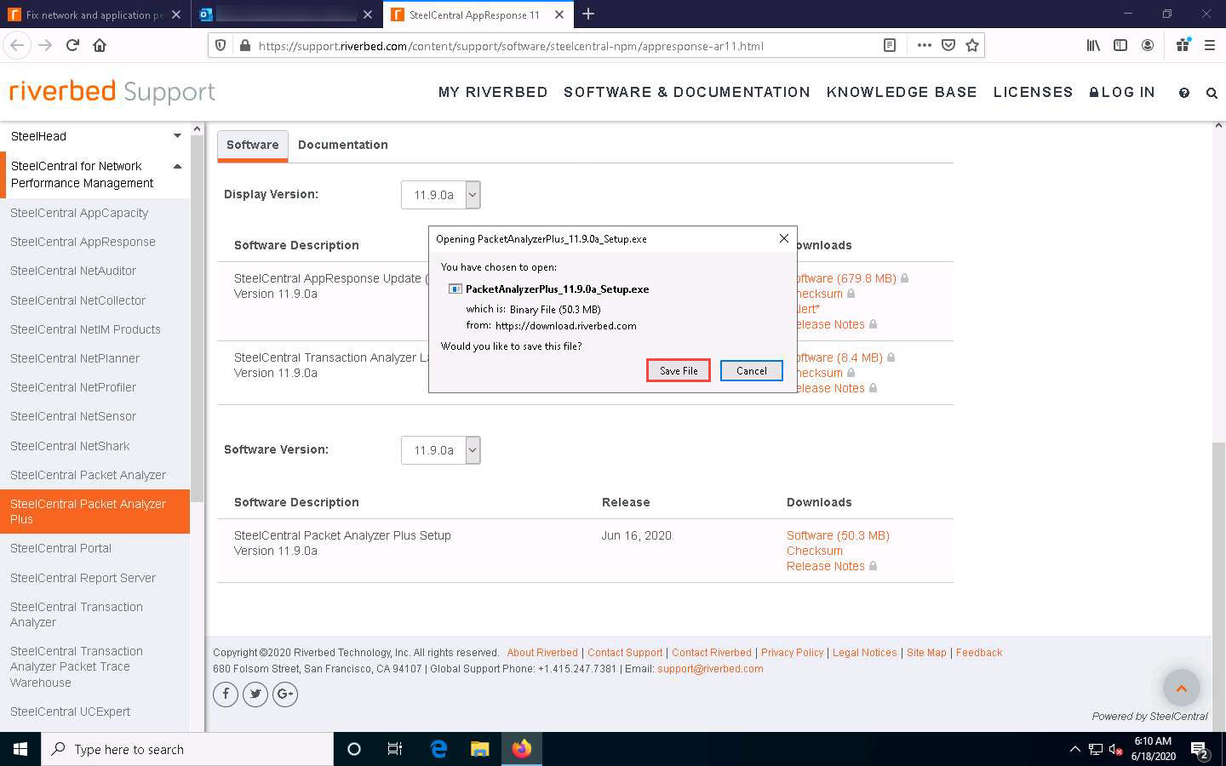Open Riverbed's Twitter page icon

[255, 695]
